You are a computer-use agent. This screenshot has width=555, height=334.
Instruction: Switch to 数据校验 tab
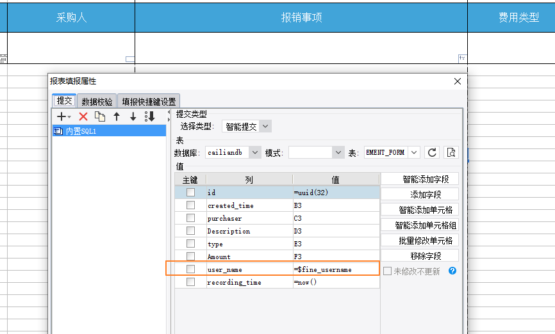tap(97, 102)
